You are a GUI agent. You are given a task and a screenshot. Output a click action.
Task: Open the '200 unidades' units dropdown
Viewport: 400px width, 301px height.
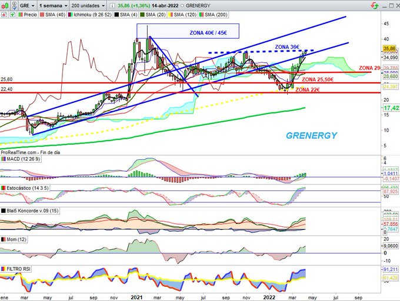tap(88, 5)
